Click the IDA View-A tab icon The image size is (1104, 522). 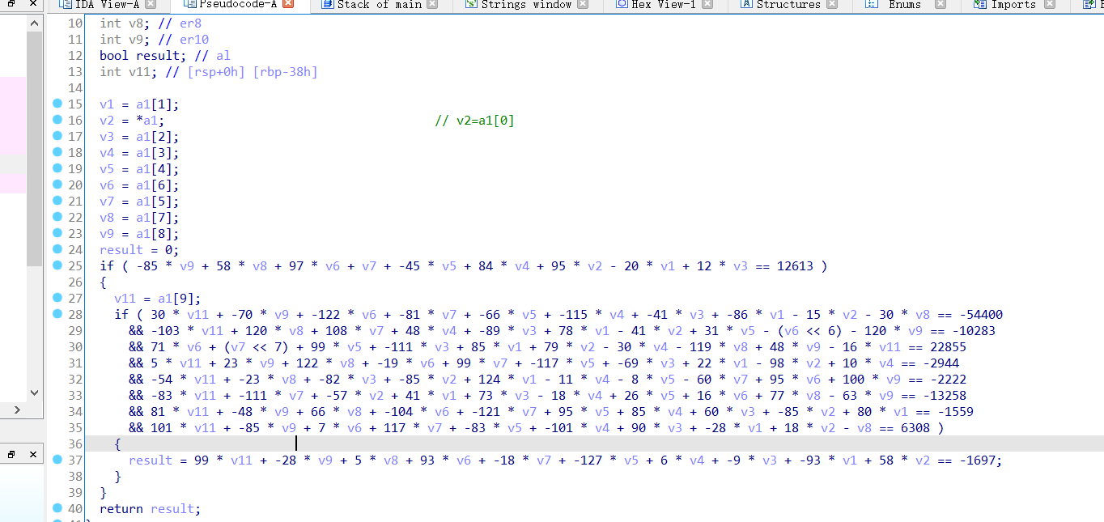point(66,5)
